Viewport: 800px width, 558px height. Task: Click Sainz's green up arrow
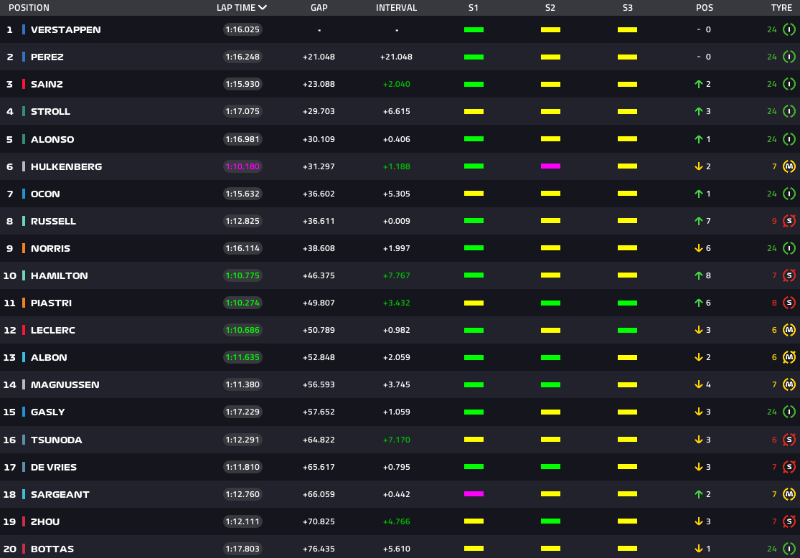click(698, 84)
